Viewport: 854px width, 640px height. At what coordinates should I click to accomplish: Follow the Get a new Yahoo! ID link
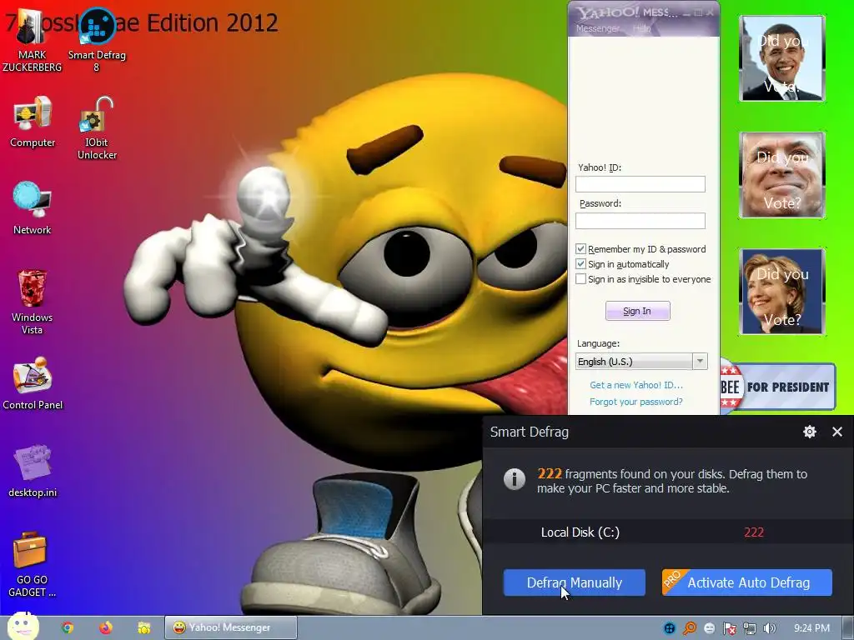[x=636, y=385]
